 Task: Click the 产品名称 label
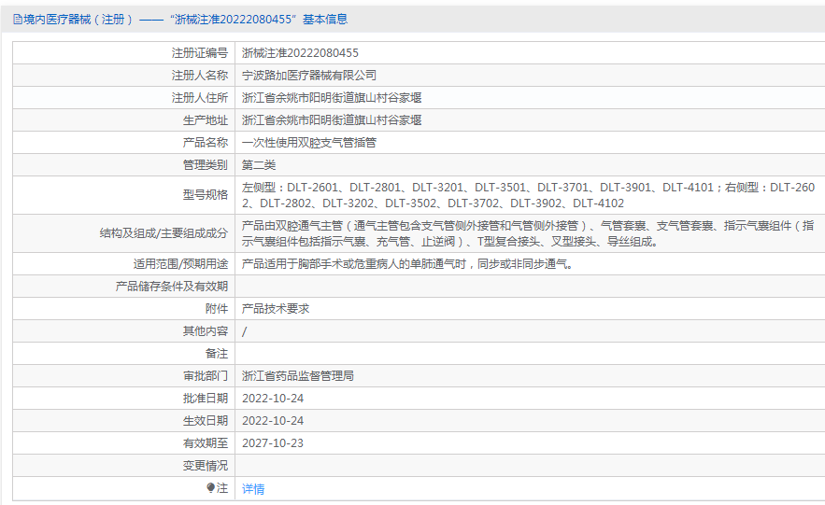click(x=206, y=143)
